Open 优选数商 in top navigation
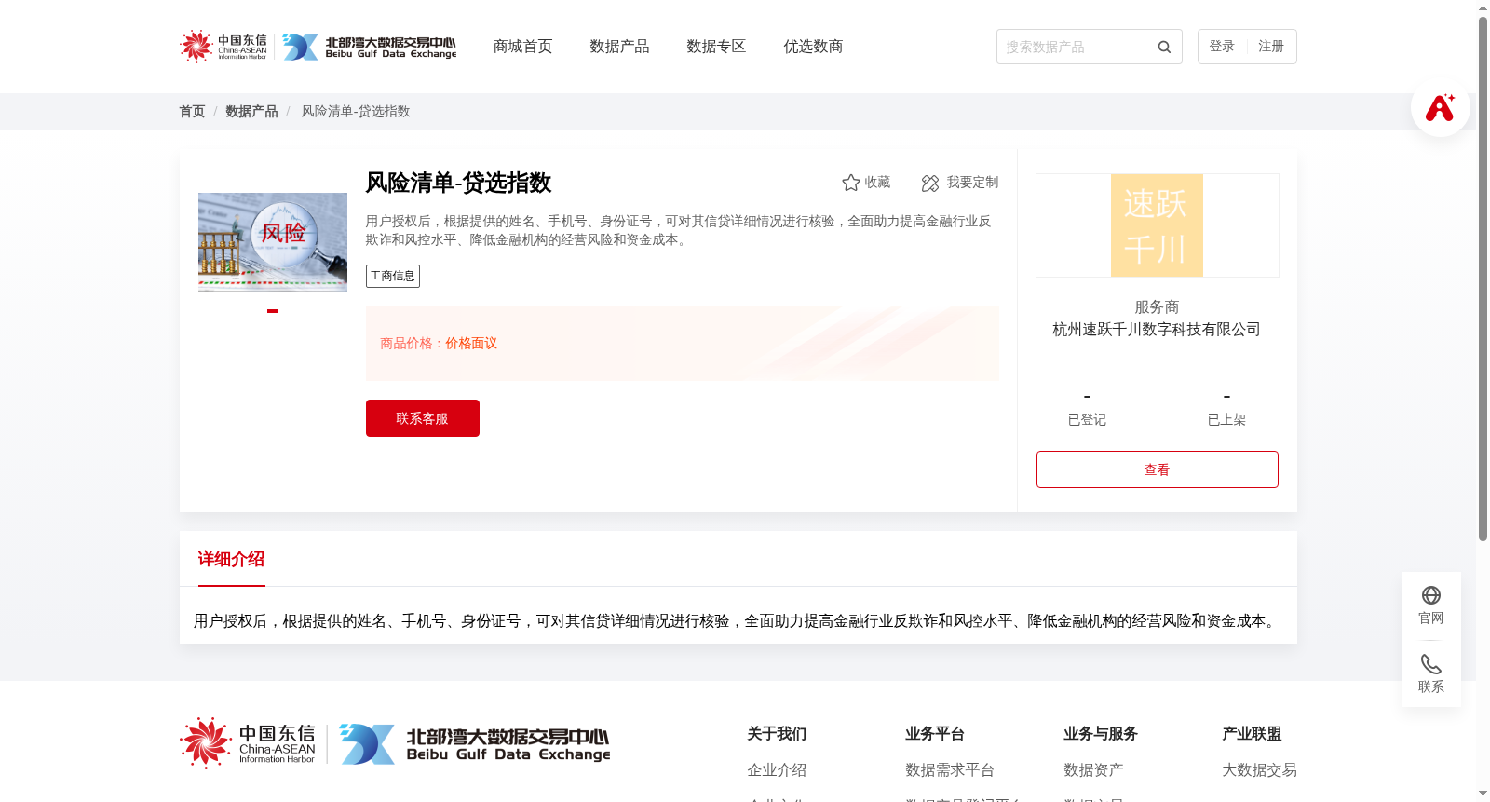This screenshot has width=1490, height=802. tap(813, 47)
